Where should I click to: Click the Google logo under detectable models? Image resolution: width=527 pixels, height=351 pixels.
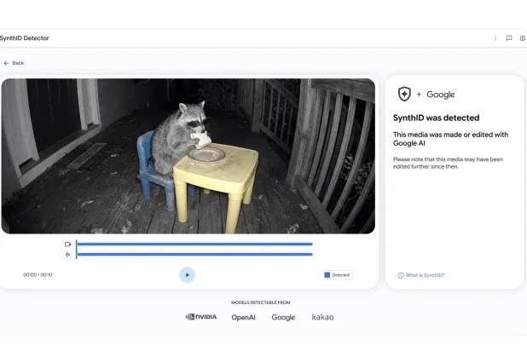tap(283, 318)
